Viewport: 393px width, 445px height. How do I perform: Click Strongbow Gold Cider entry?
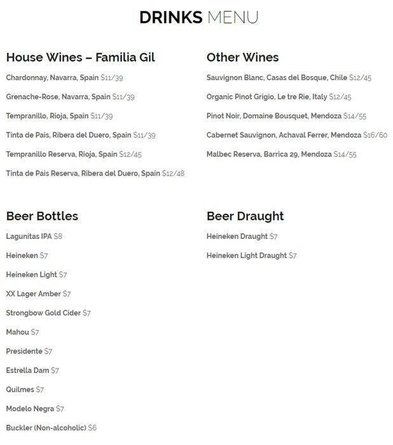pyautogui.click(x=48, y=313)
